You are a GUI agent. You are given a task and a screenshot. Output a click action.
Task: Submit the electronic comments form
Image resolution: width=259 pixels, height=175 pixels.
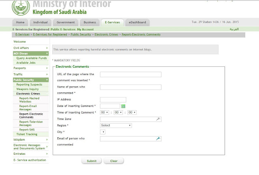tap(91, 161)
